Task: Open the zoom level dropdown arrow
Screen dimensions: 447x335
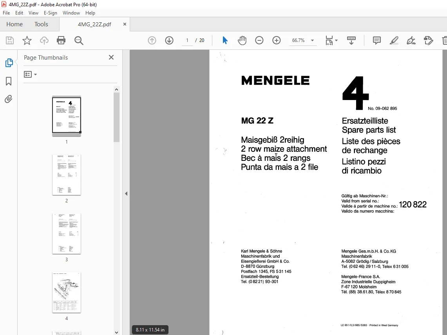Action: [x=313, y=40]
